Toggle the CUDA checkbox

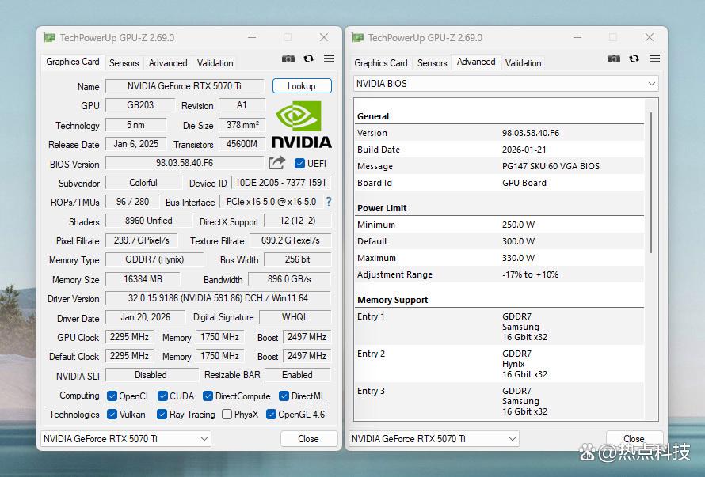click(162, 396)
